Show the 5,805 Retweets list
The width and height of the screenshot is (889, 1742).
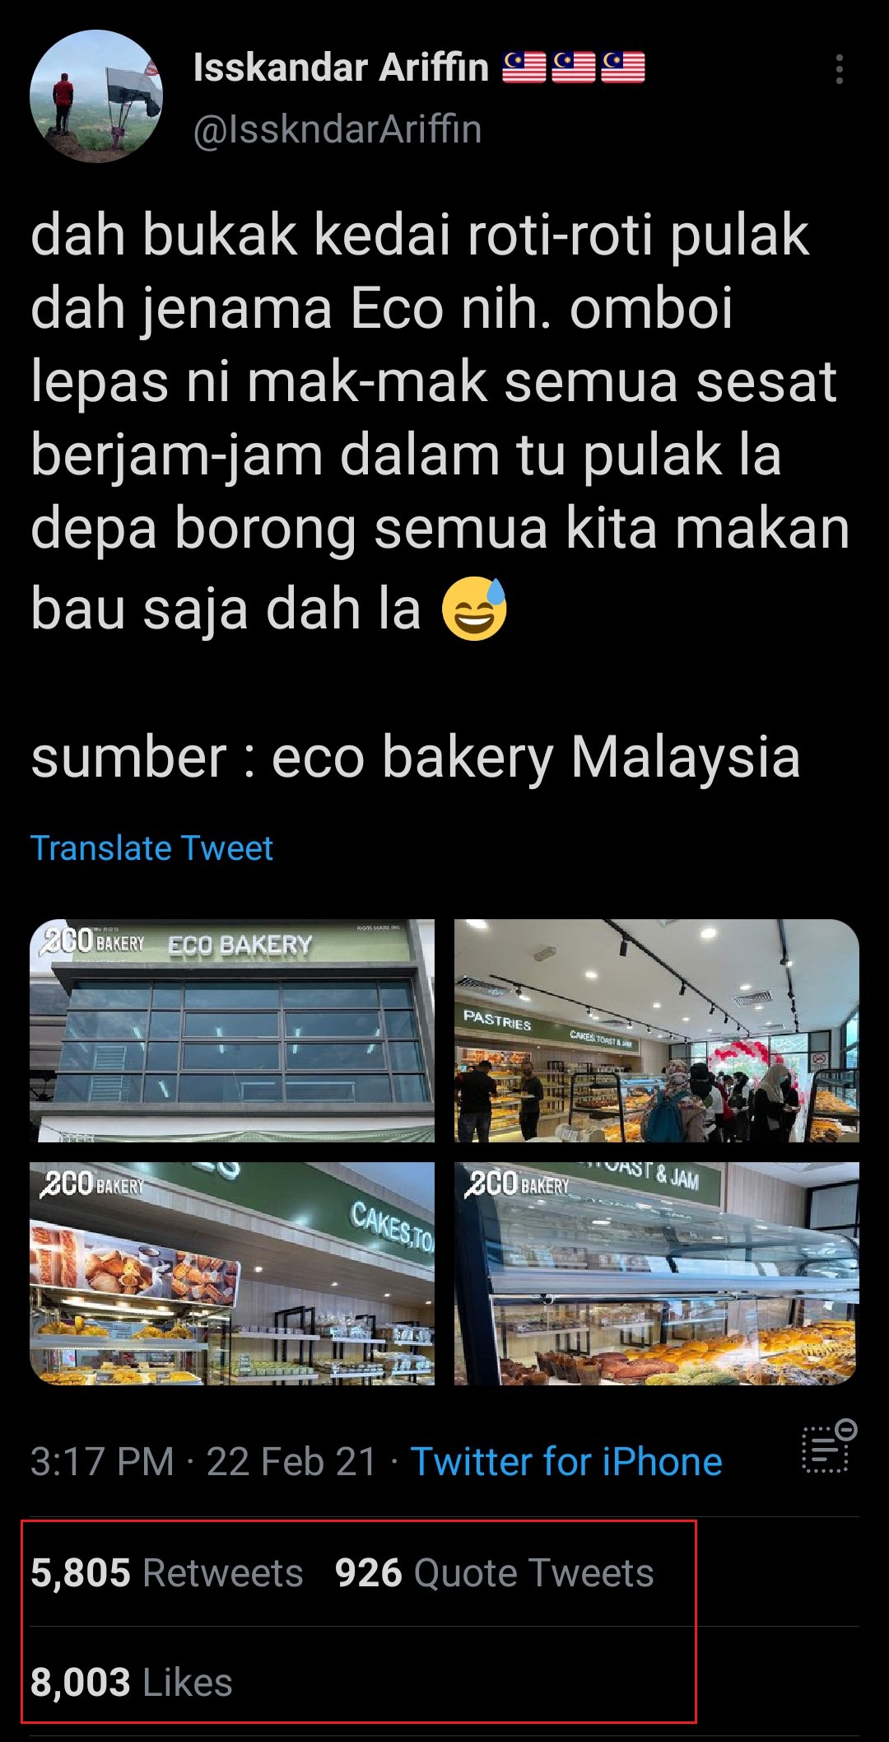(167, 1573)
